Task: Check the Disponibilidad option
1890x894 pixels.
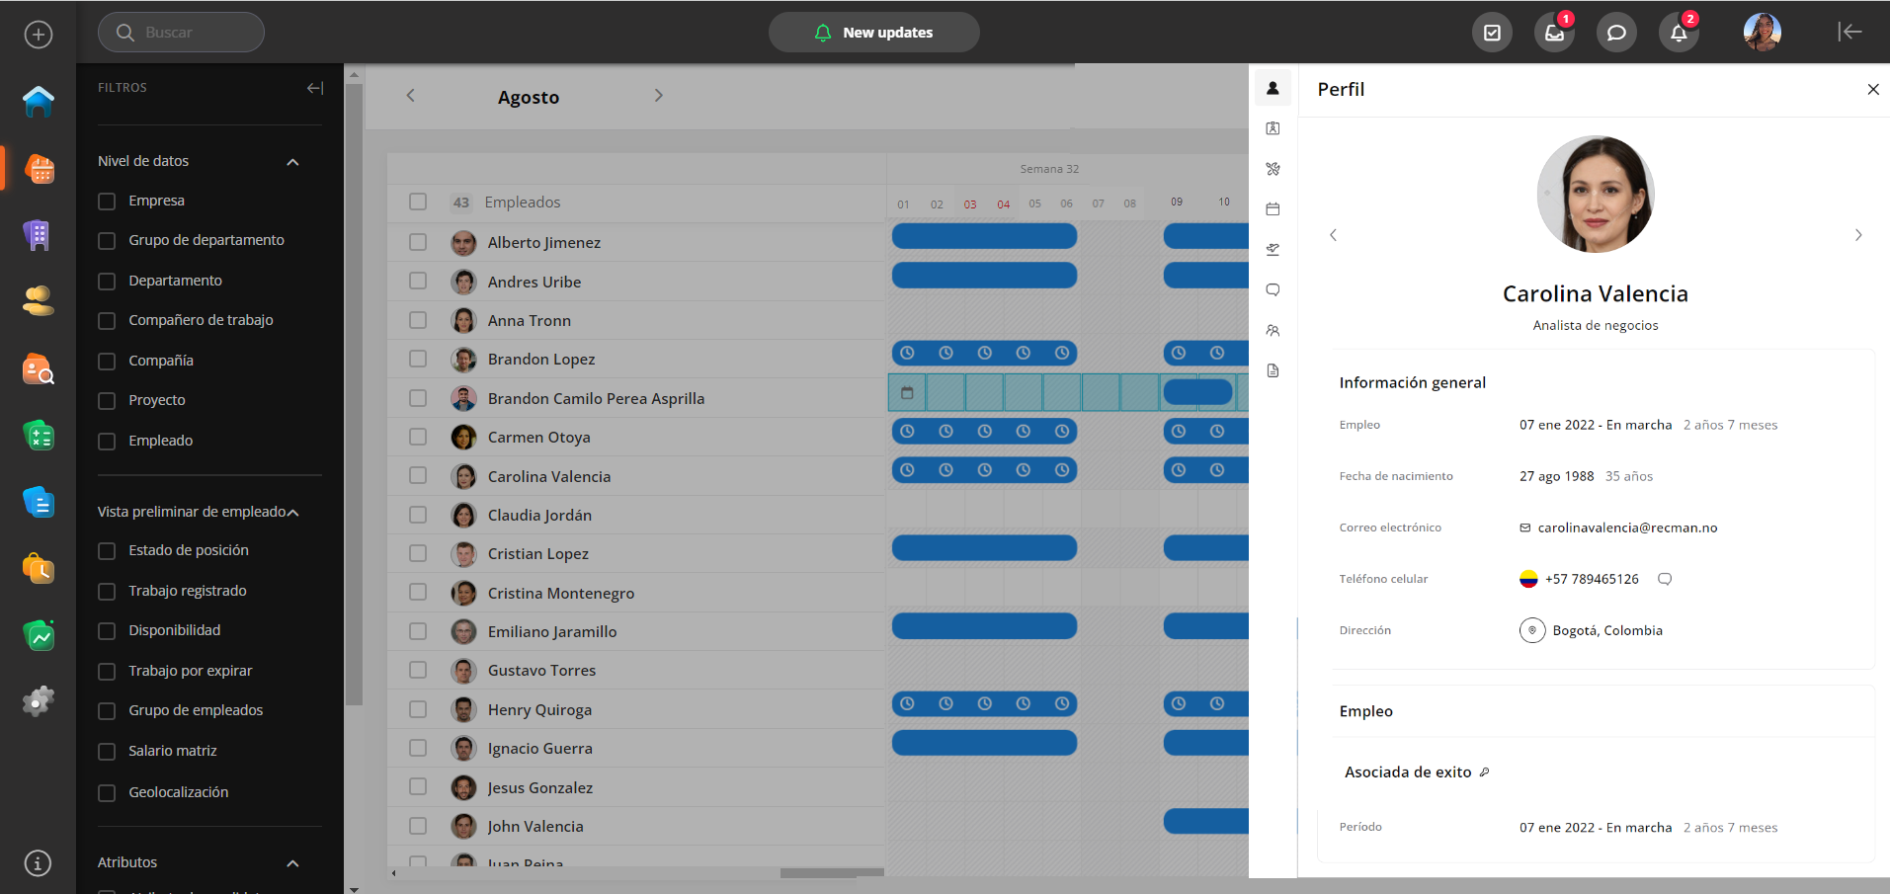Action: pos(107,631)
